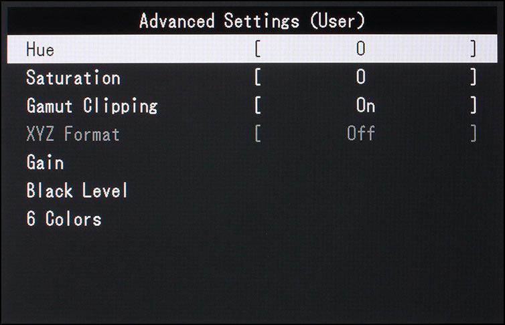Adjust the Hue value 0

[361, 49]
